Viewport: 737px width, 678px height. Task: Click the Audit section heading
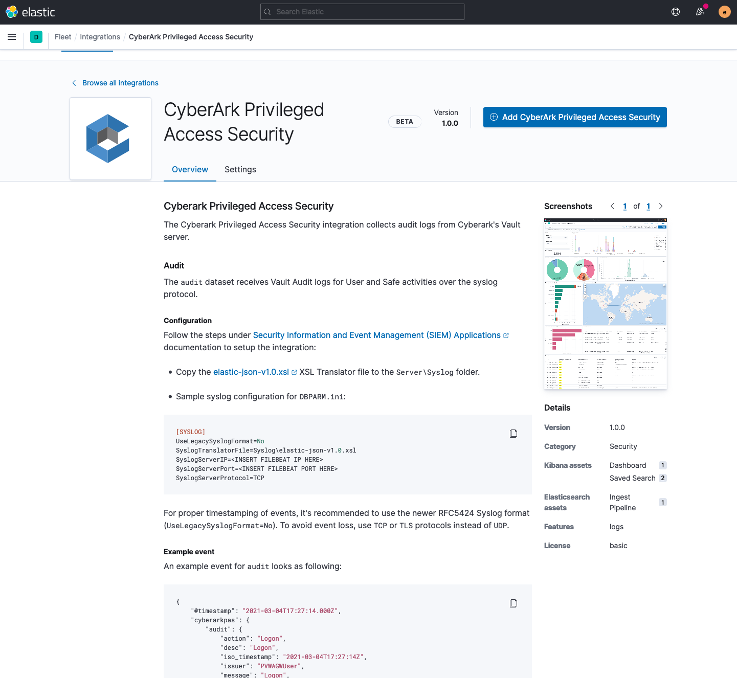[174, 265]
